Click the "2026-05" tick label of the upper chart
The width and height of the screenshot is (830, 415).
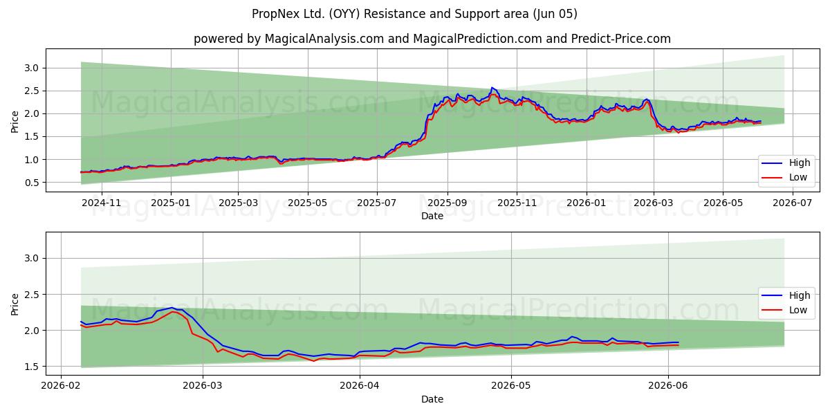click(723, 203)
